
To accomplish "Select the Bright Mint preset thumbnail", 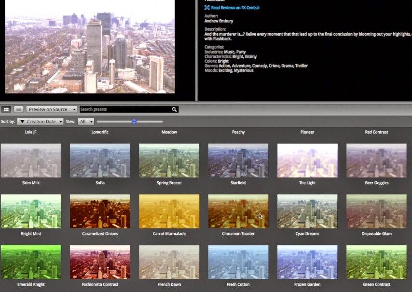I will click(31, 211).
